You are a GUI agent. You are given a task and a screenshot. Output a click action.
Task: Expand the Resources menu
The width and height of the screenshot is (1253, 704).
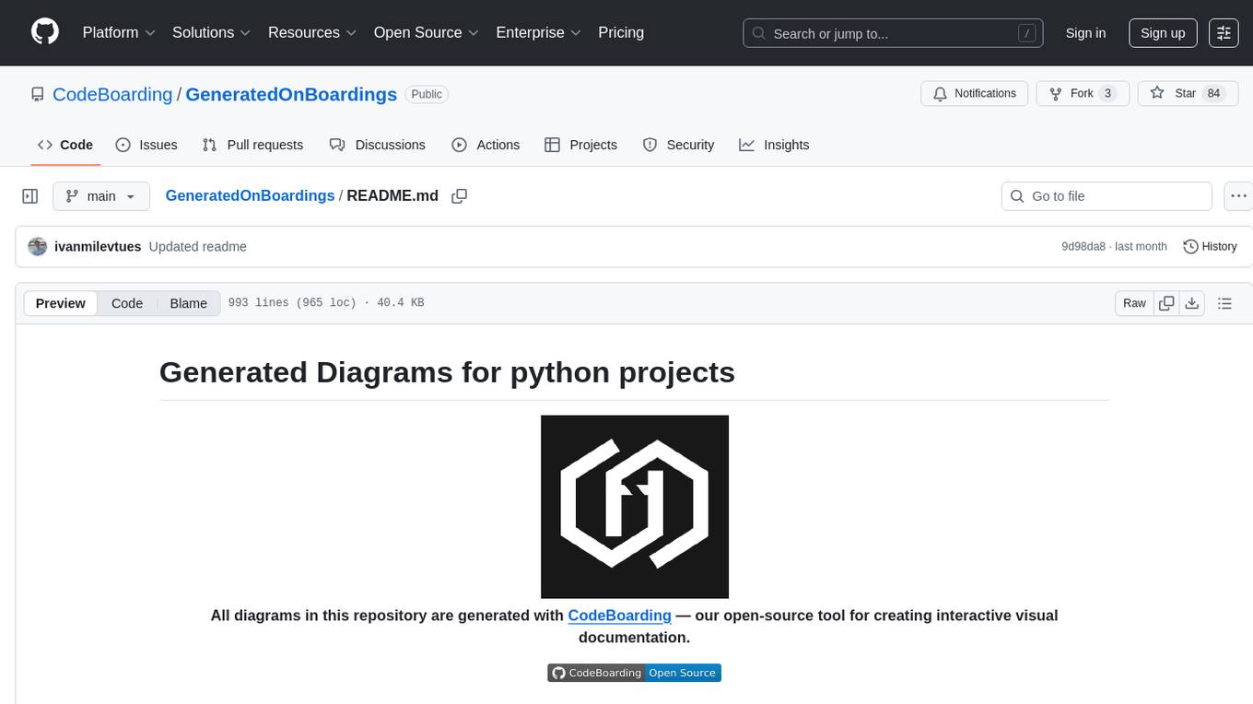312,32
